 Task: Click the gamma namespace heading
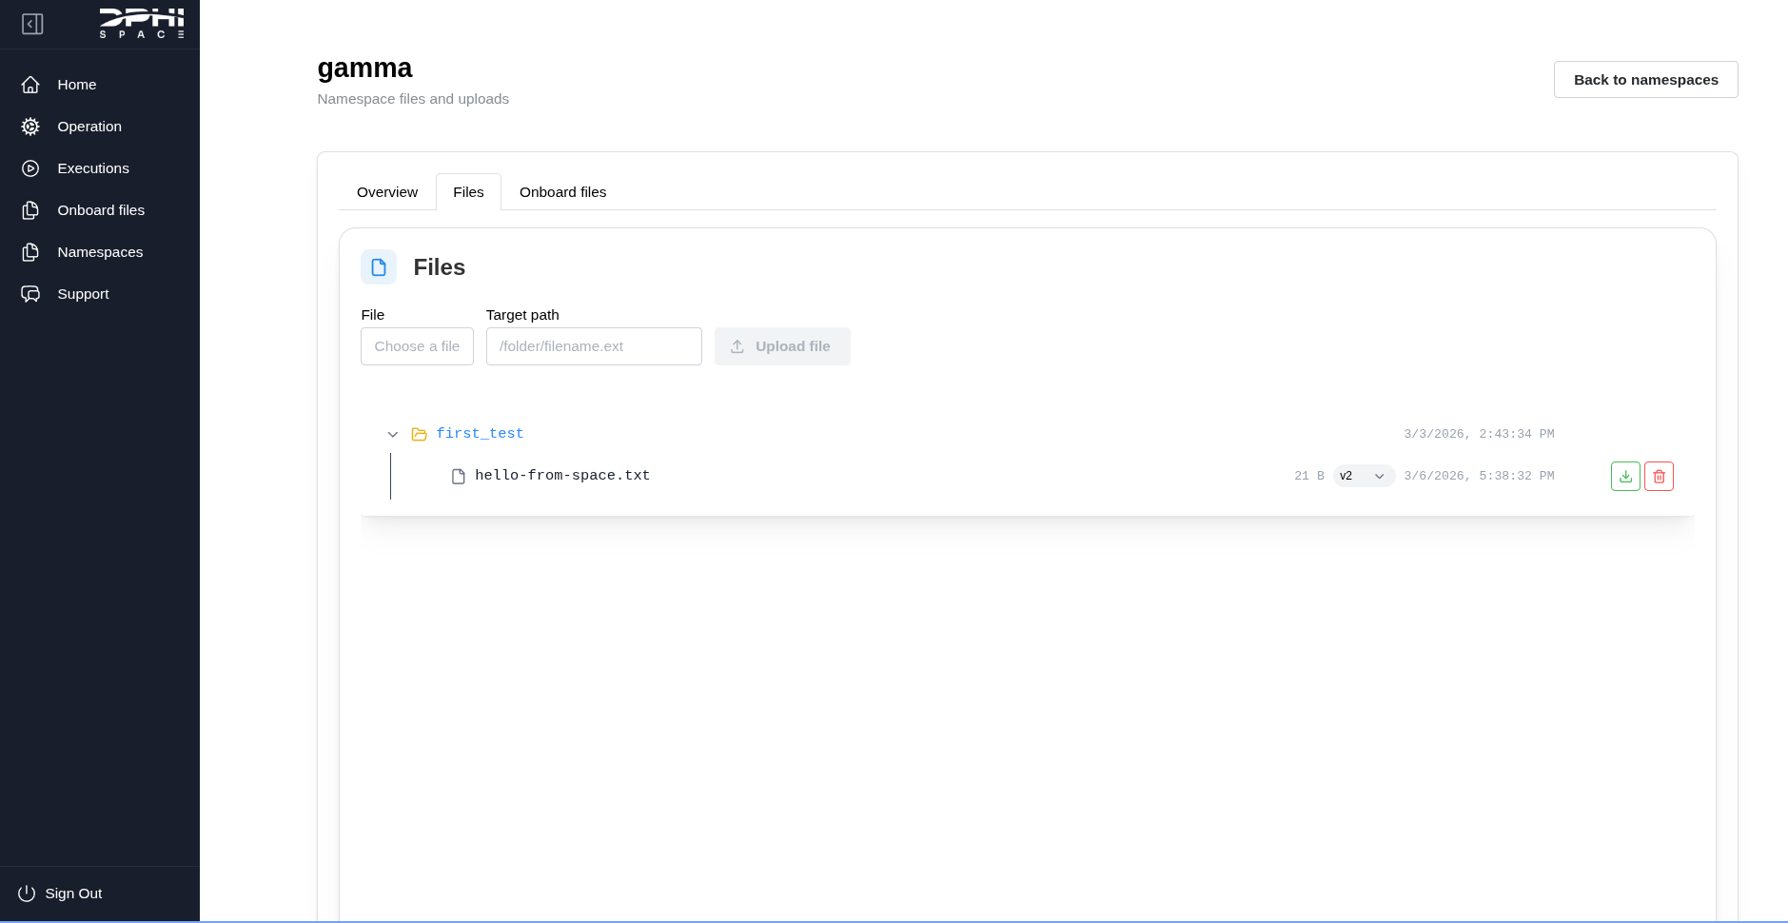[x=364, y=69]
